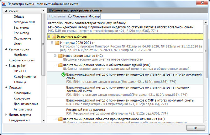Select template with indexes in итогах локальной сметы

click(x=125, y=78)
